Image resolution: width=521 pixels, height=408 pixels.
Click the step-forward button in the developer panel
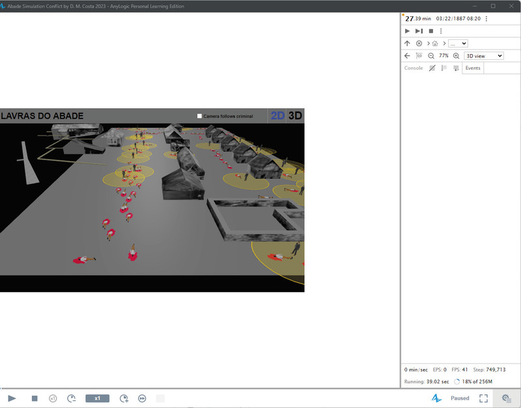419,31
